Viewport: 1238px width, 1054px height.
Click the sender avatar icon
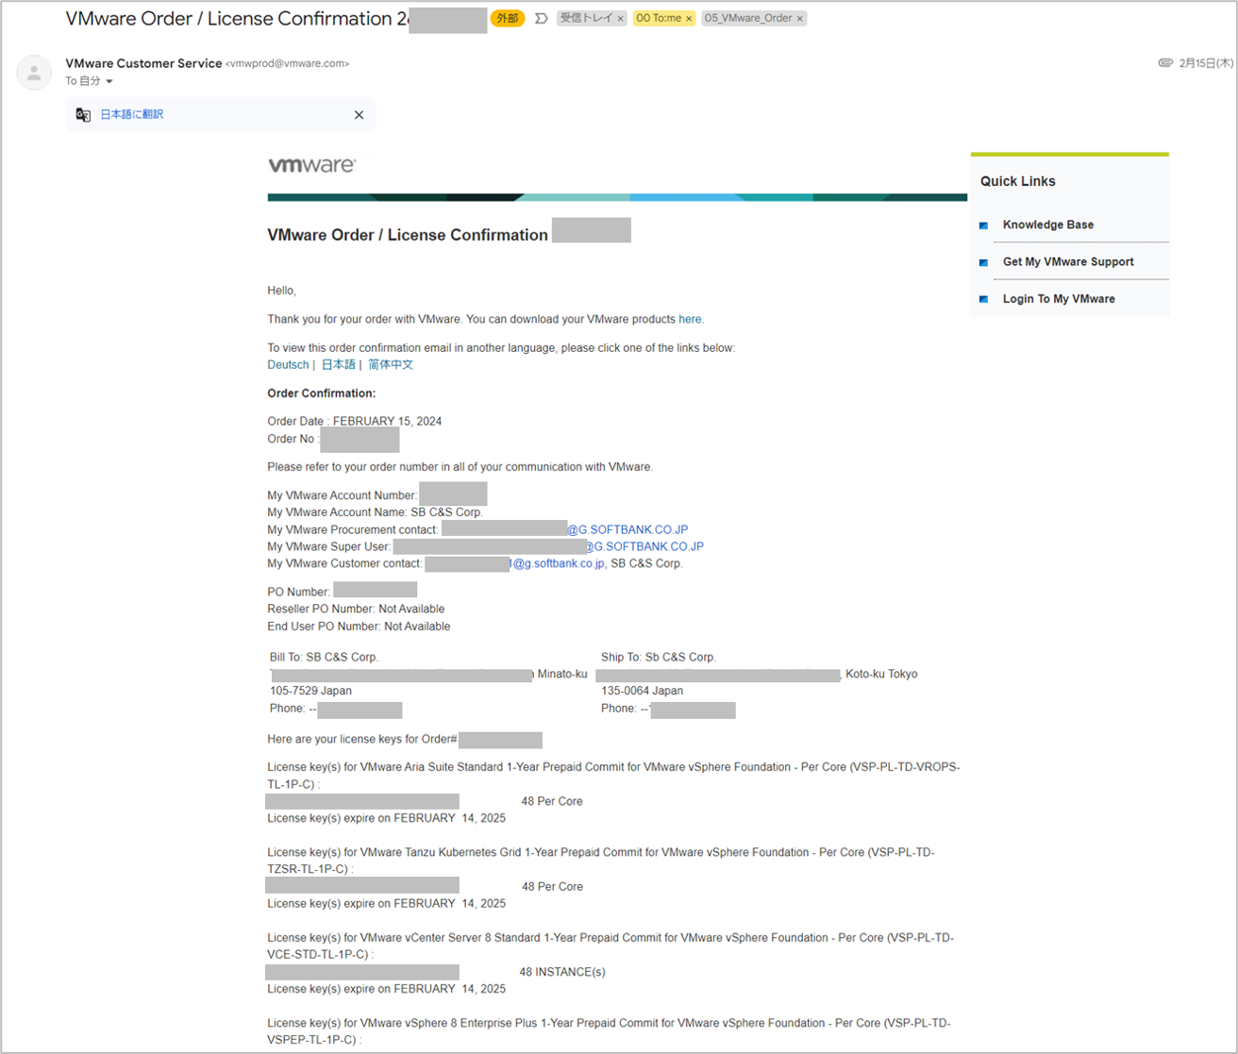tap(34, 73)
